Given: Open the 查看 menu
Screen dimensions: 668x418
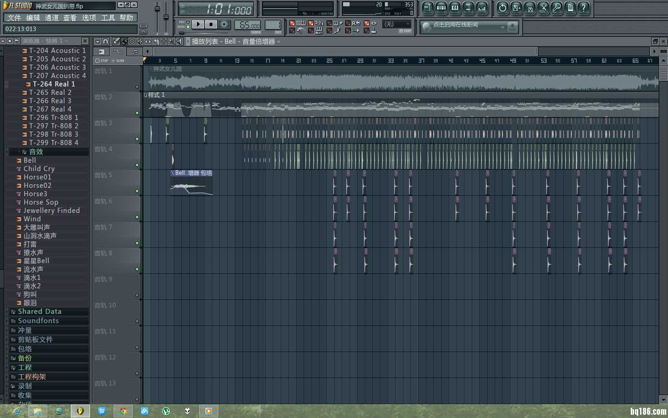Looking at the screenshot, I should point(70,18).
